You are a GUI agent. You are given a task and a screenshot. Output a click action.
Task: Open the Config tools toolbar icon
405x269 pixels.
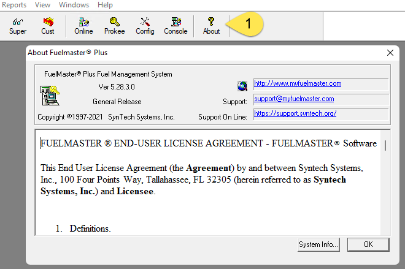[x=145, y=26]
